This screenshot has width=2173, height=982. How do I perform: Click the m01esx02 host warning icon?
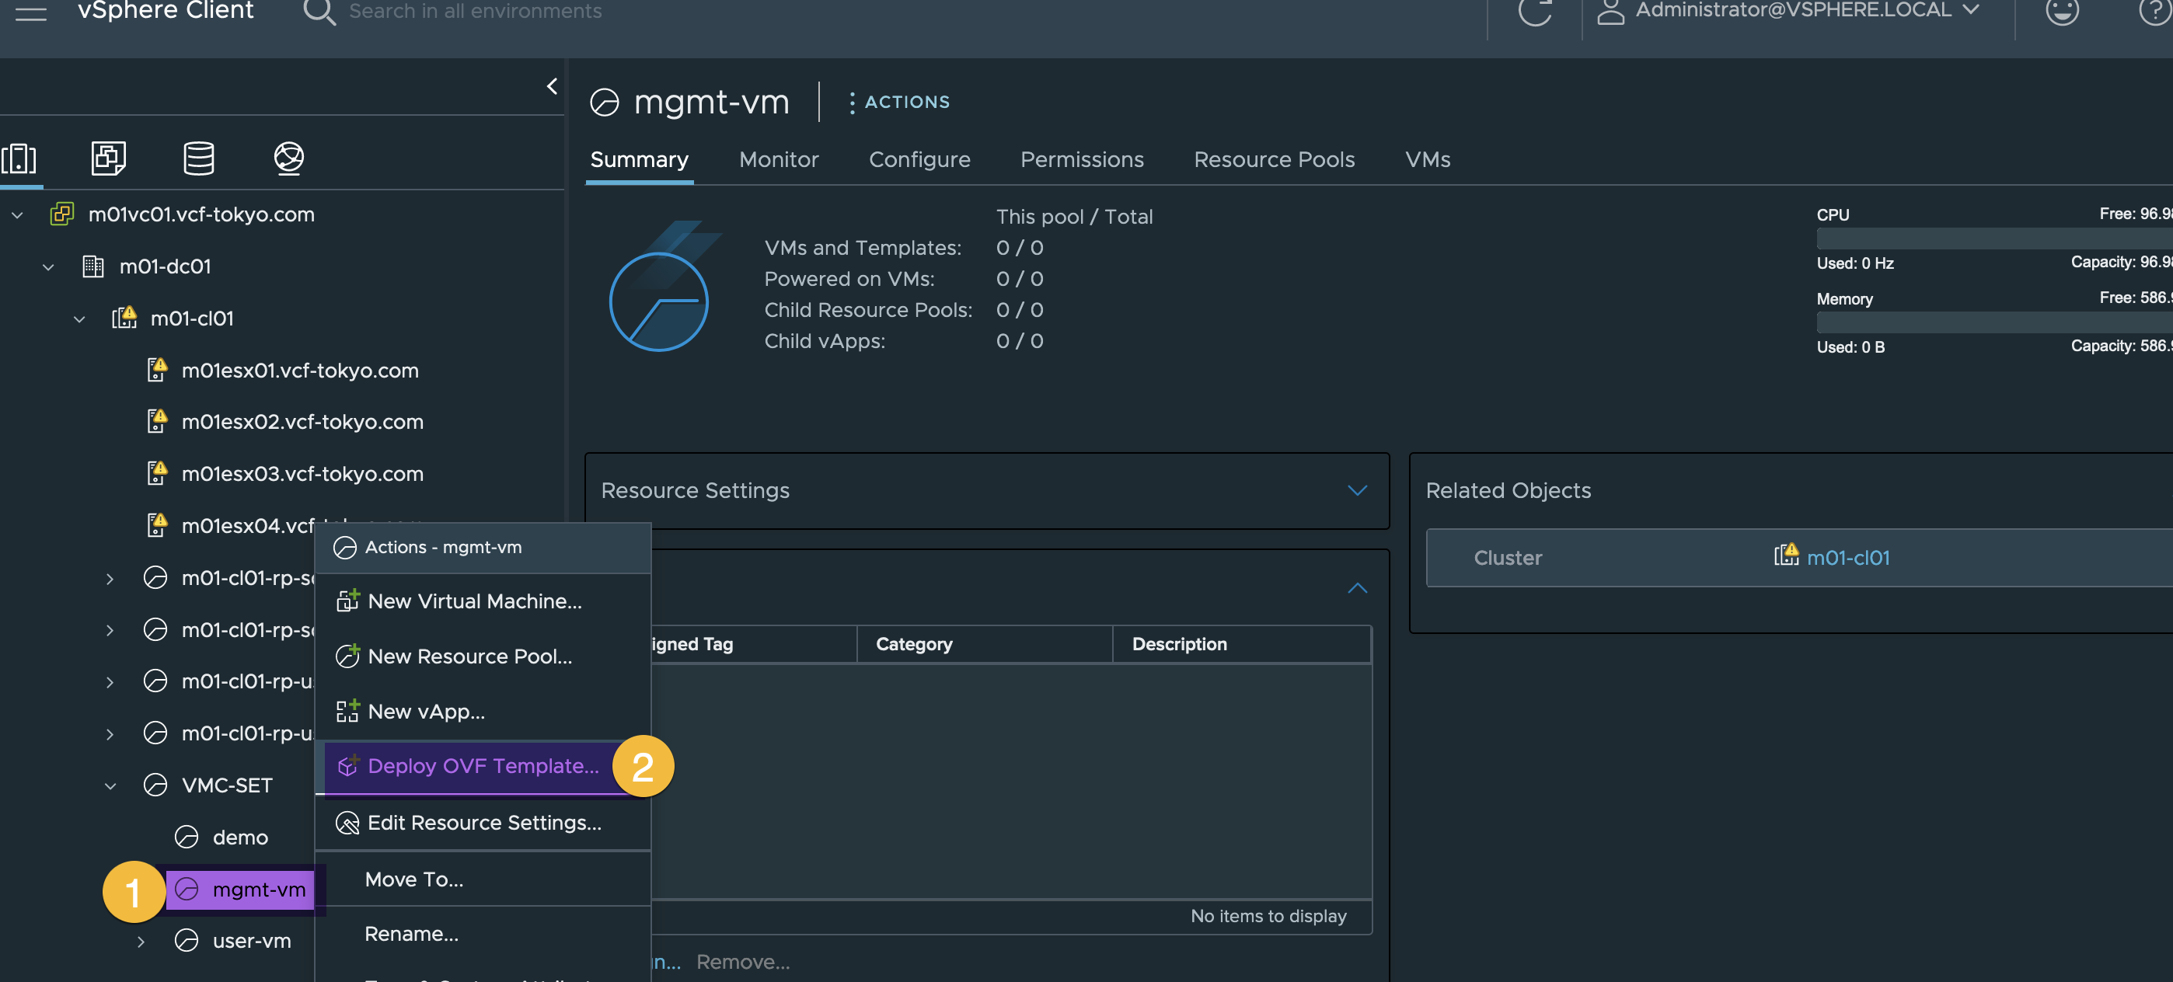point(157,420)
